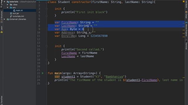The width and height of the screenshot is (188, 105).
Task: Click External Libraries icon
Action: pos(8,19)
